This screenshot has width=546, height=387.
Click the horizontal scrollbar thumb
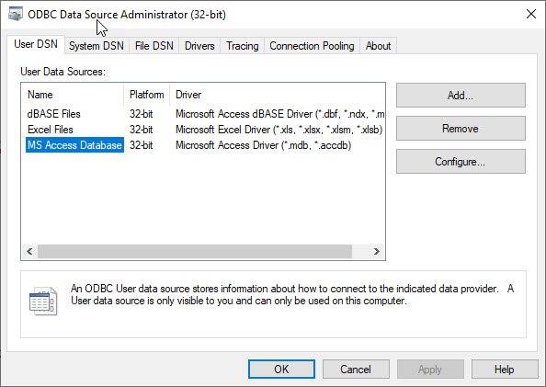point(195,251)
